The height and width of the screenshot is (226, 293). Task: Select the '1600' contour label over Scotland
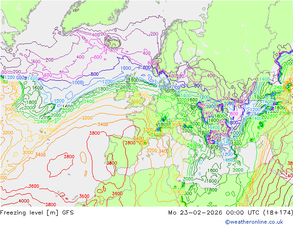point(134,80)
